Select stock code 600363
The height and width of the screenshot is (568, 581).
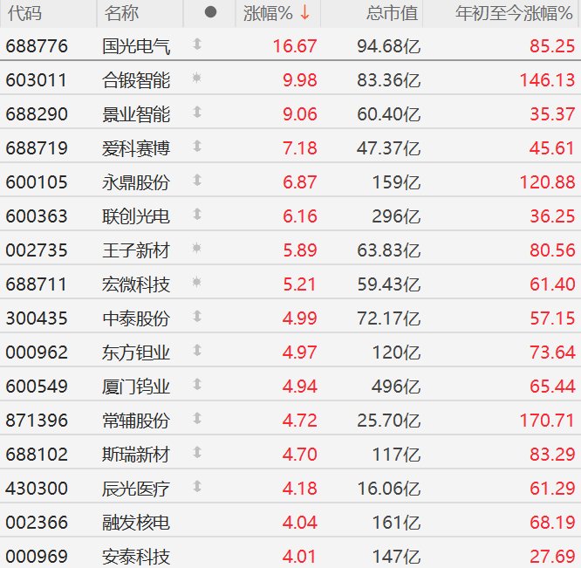click(37, 216)
